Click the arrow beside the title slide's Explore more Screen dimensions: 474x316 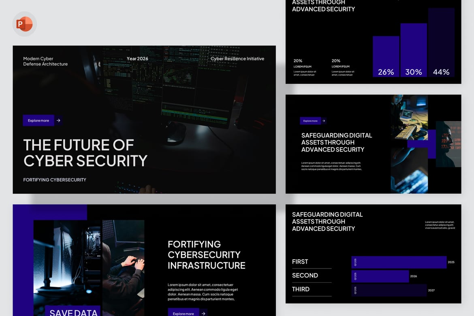[x=58, y=120]
